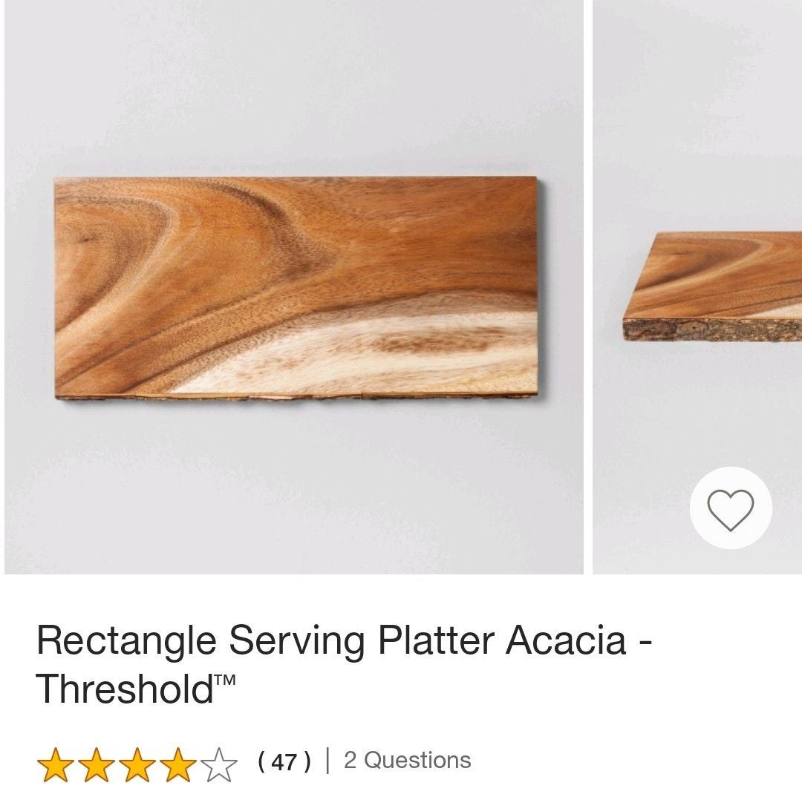Click gray background above the main platter
Image resolution: width=802 pixels, height=797 pixels.
294,87
